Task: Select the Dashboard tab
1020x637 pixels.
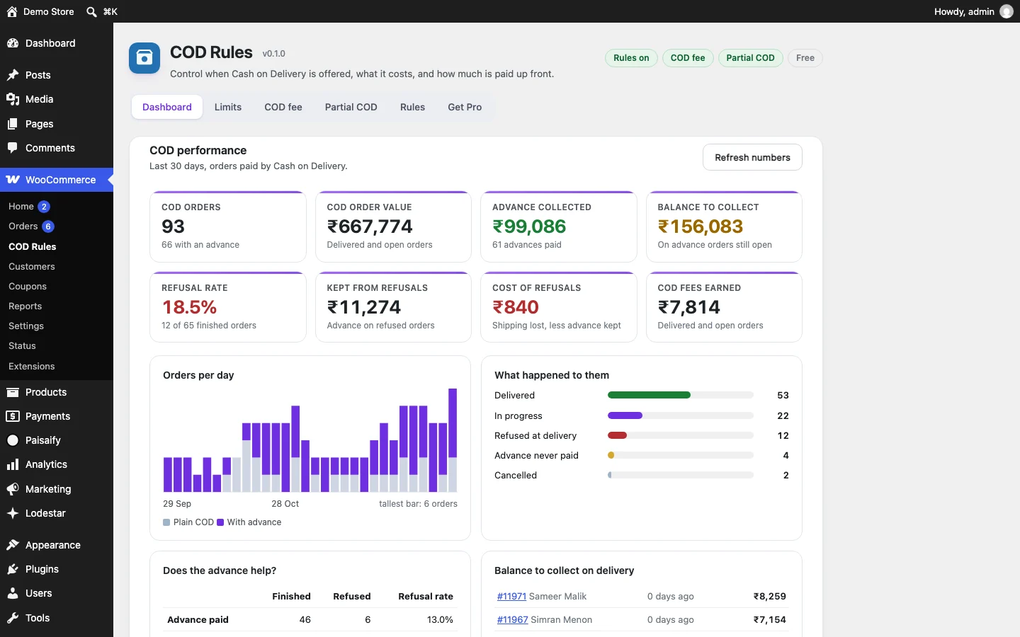Action: click(167, 107)
